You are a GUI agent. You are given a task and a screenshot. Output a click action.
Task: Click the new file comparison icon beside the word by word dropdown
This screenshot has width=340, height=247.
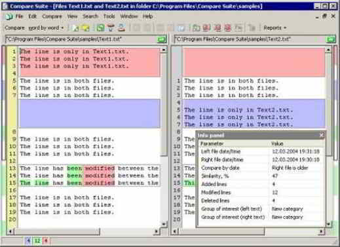(x=75, y=28)
